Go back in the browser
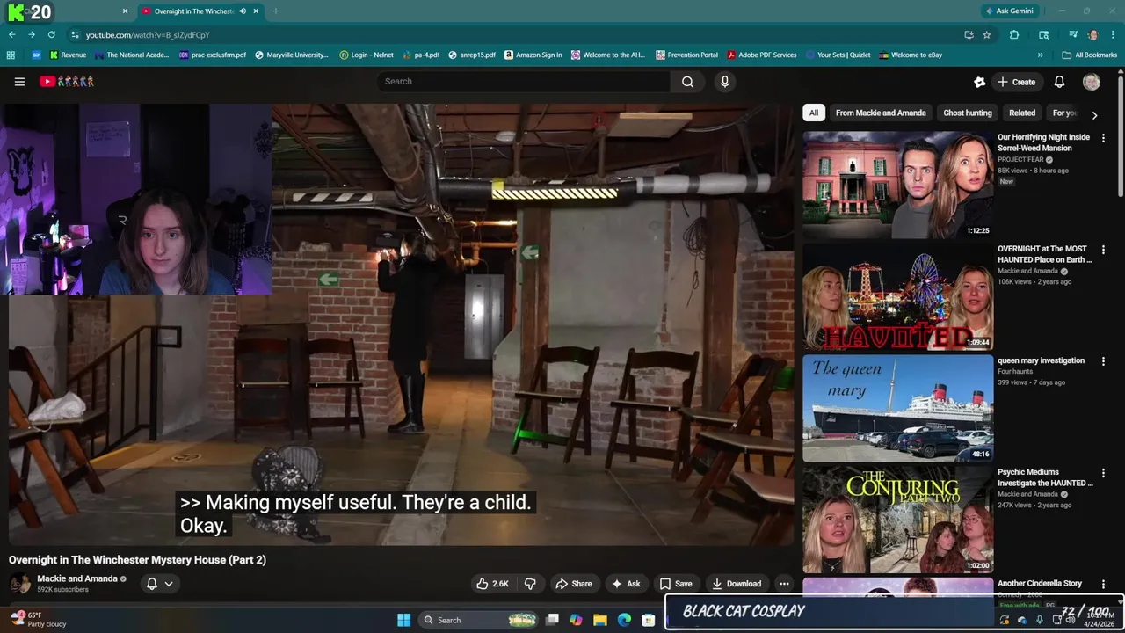The image size is (1125, 633). (11, 35)
